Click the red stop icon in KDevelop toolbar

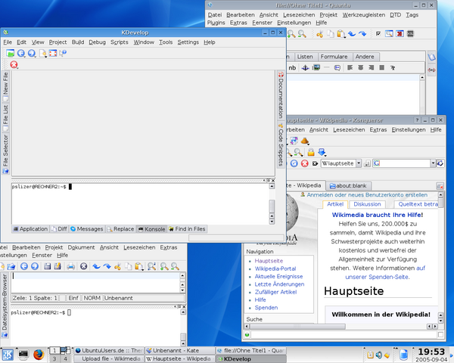[14, 66]
